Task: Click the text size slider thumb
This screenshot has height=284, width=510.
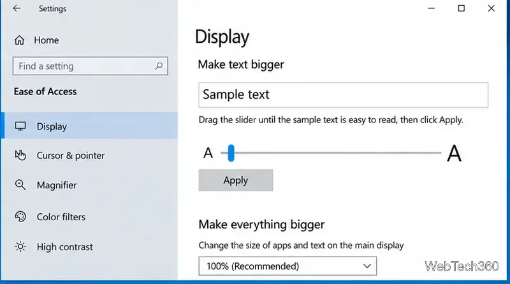Action: [x=231, y=153]
